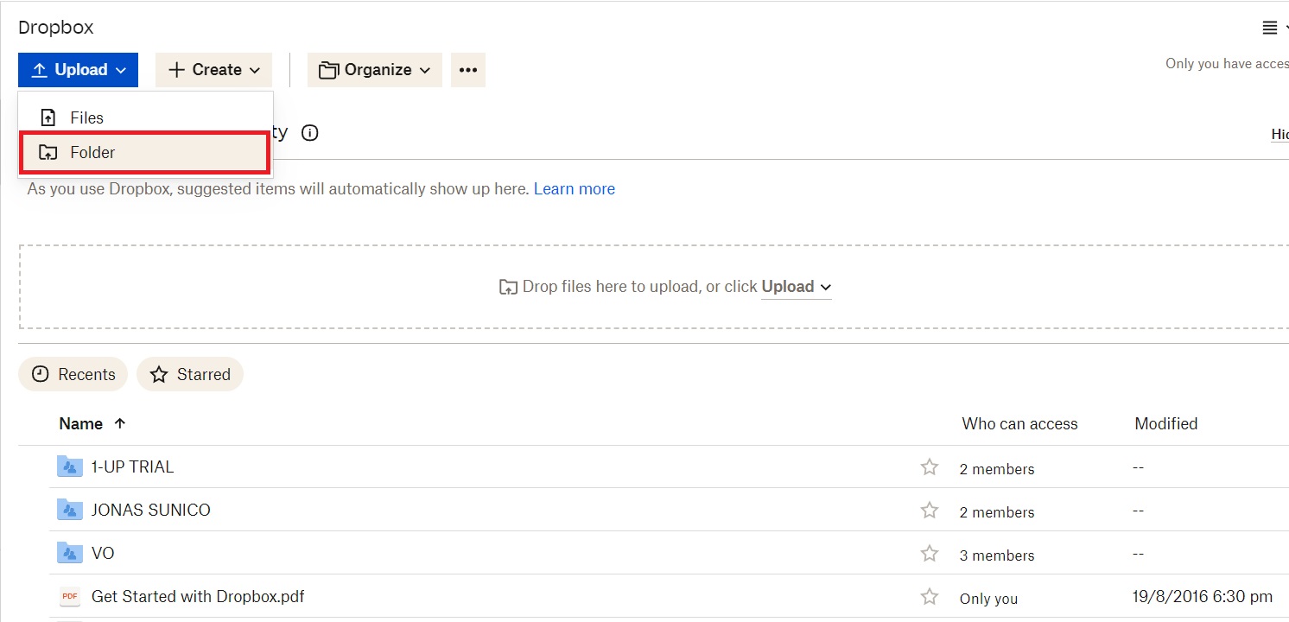This screenshot has height=622, width=1289.
Task: Click the view layout list icon
Action: coord(1270,28)
